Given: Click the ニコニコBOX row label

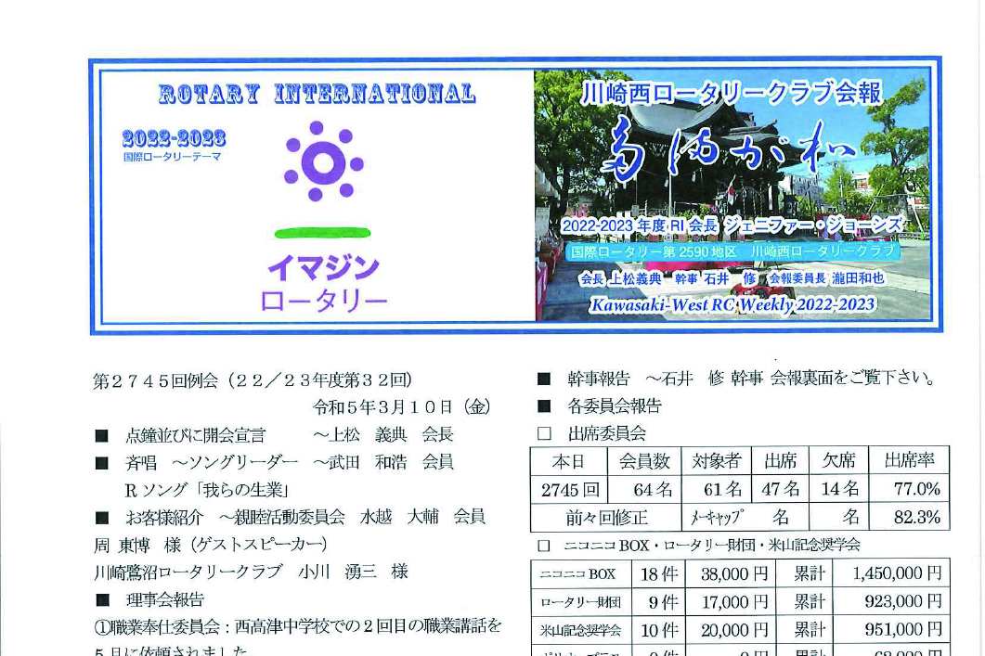Looking at the screenshot, I should (x=577, y=573).
